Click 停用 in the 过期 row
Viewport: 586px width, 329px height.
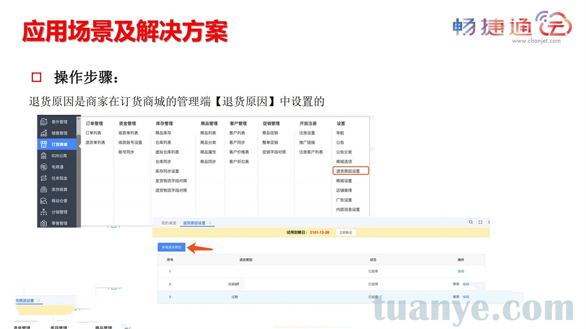click(x=456, y=297)
